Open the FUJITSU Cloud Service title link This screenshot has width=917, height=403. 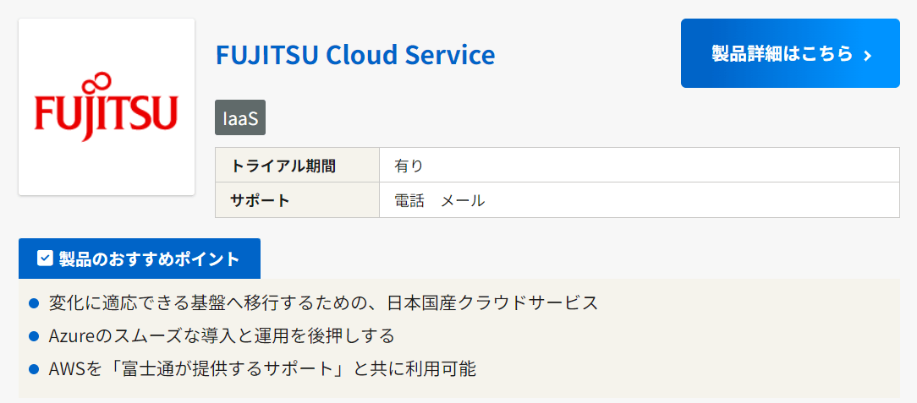click(x=355, y=55)
